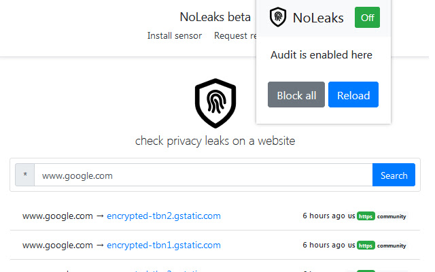Click community tag on encrypted-tbn2 row
Image resolution: width=435 pixels, height=272 pixels.
391,216
